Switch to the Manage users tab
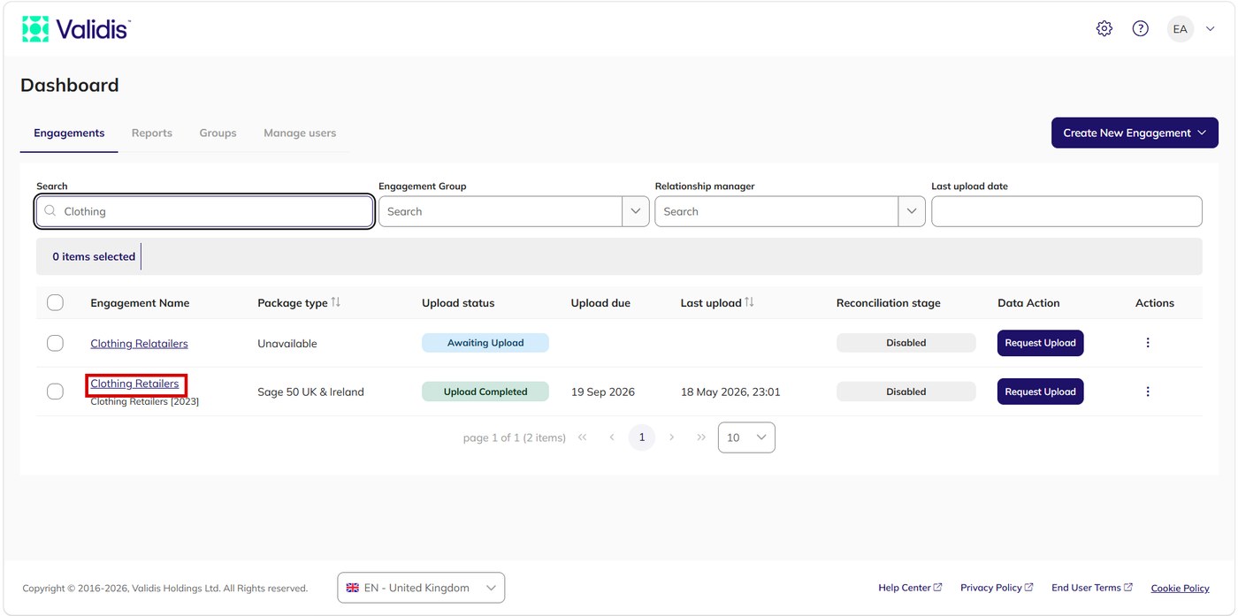 300,133
